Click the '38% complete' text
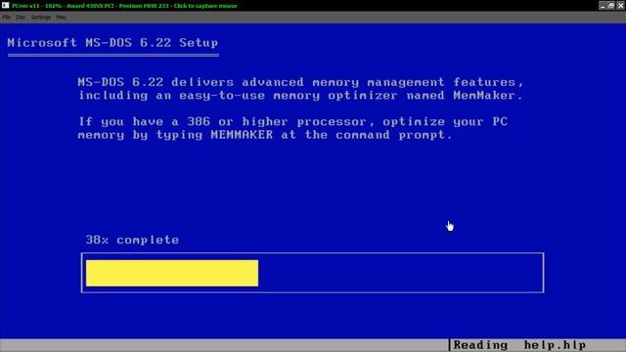Viewport: 626px width, 352px height. pos(132,240)
